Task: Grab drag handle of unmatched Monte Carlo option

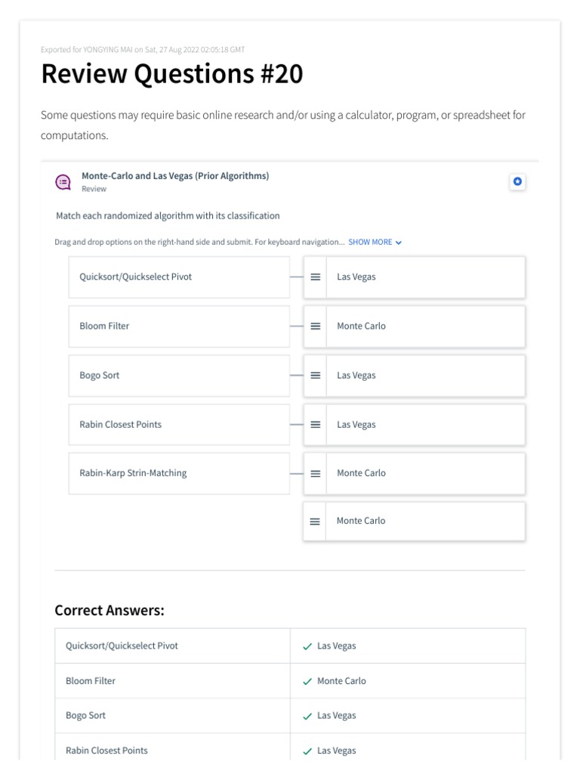Action: click(315, 522)
